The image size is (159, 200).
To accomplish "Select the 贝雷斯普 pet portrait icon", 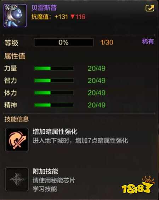I will [x=15, y=16].
